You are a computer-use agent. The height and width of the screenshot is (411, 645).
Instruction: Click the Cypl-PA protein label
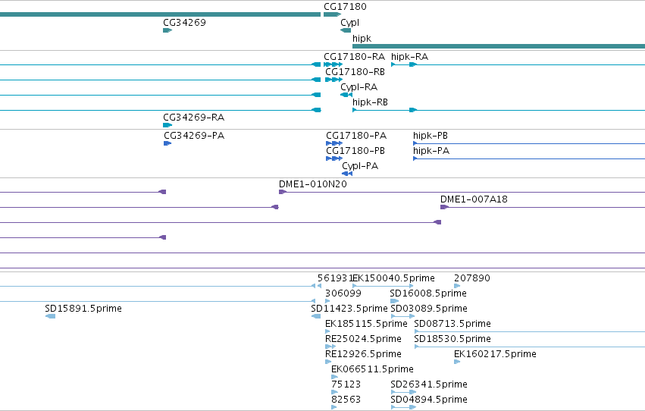click(360, 166)
